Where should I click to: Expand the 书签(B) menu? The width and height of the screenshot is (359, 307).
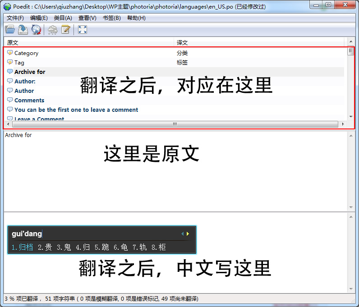(111, 18)
